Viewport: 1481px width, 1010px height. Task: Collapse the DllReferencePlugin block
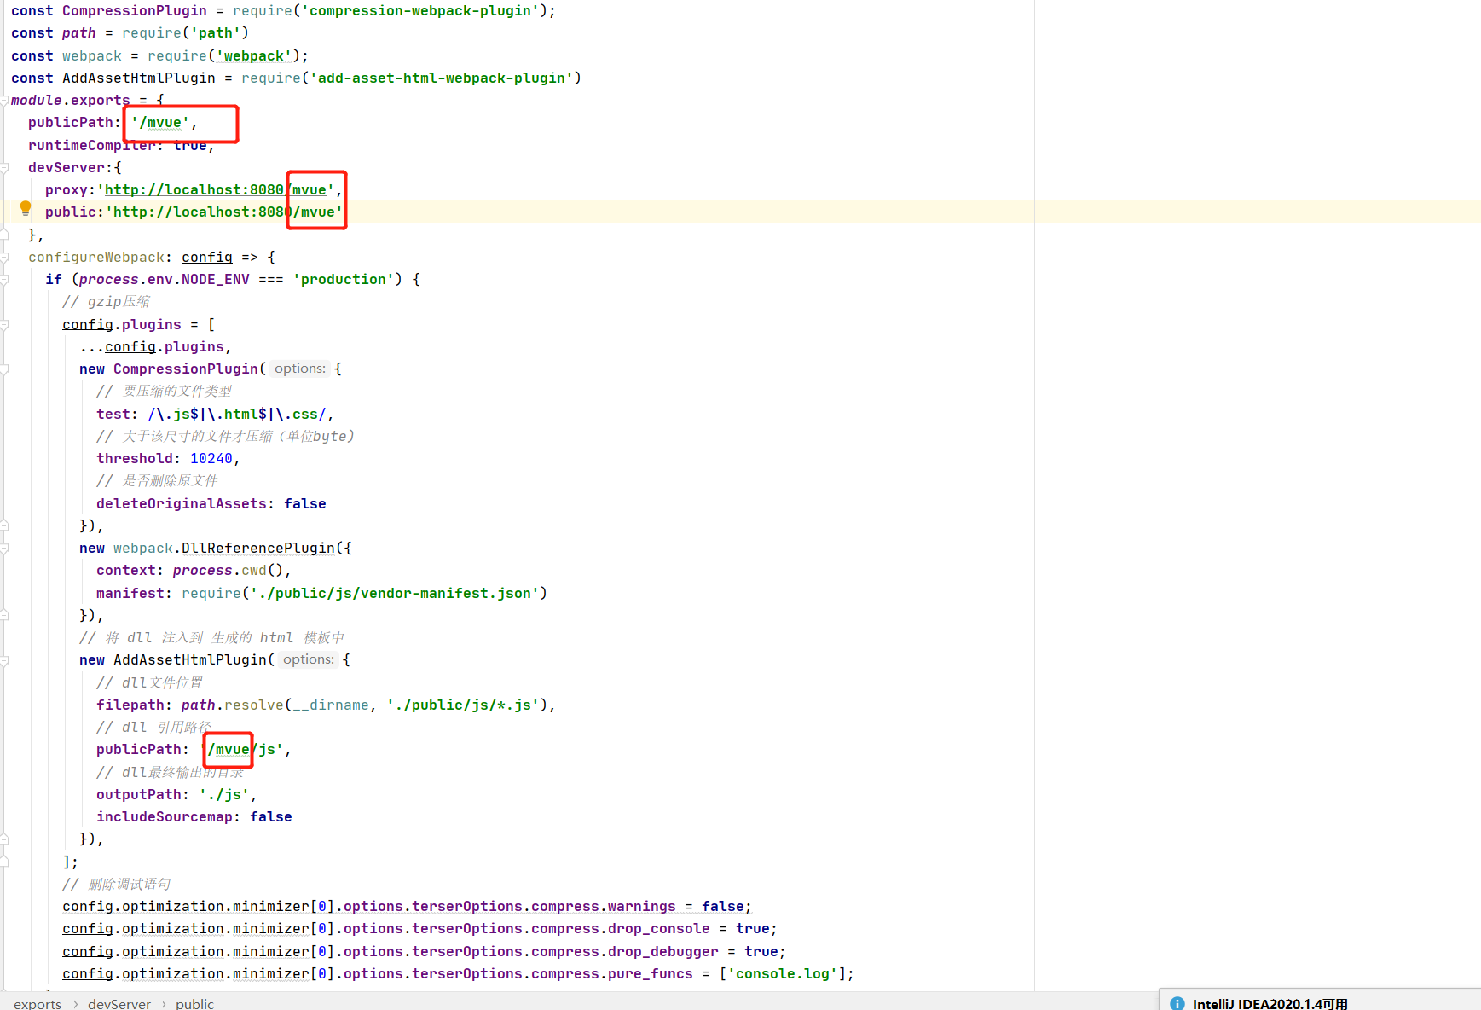tap(4, 549)
